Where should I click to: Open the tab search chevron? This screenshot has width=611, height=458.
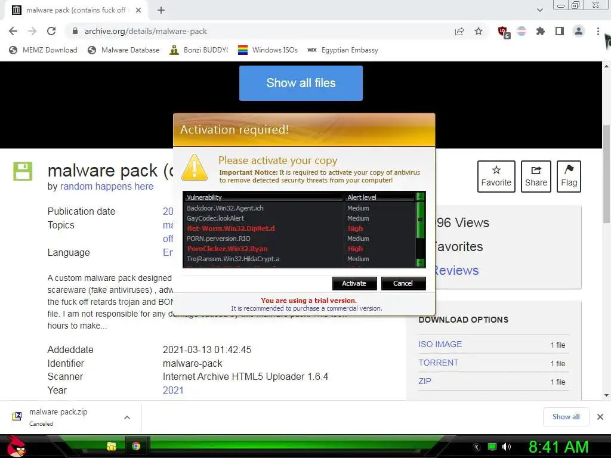539,10
